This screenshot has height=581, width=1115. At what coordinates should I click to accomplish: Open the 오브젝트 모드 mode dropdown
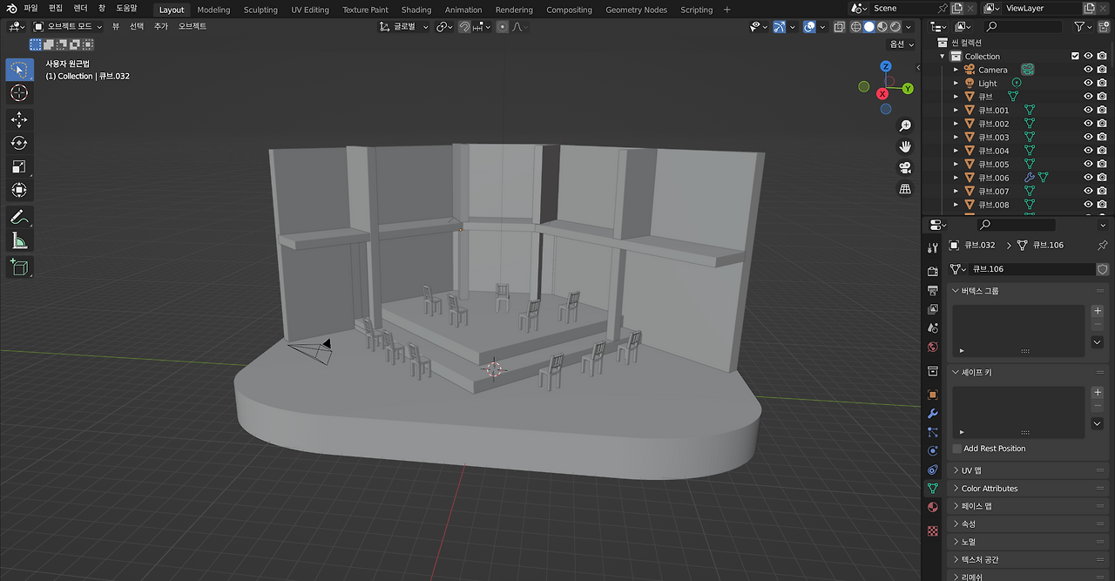[68, 26]
